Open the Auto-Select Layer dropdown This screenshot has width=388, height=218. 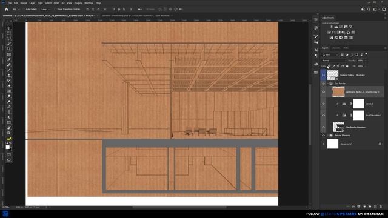point(45,10)
